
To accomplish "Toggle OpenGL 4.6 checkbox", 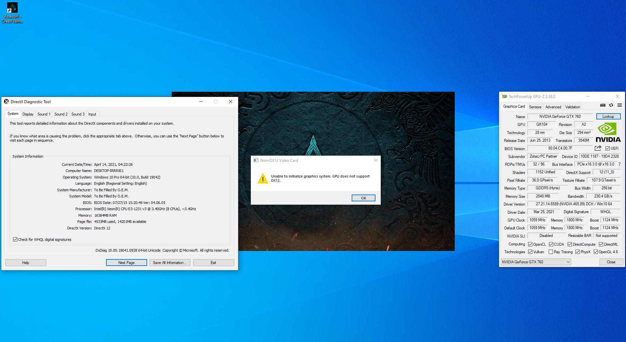I will pos(596,252).
